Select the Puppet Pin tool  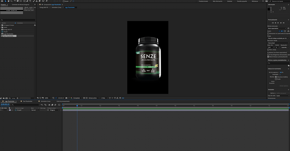(47, 1)
